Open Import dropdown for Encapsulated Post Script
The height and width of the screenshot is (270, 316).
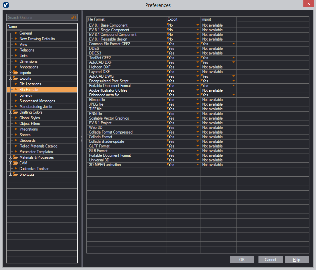(x=234, y=81)
